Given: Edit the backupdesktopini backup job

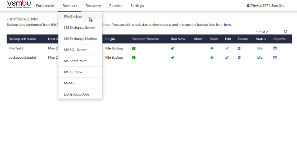Looking at the screenshot, I should click(x=227, y=57).
